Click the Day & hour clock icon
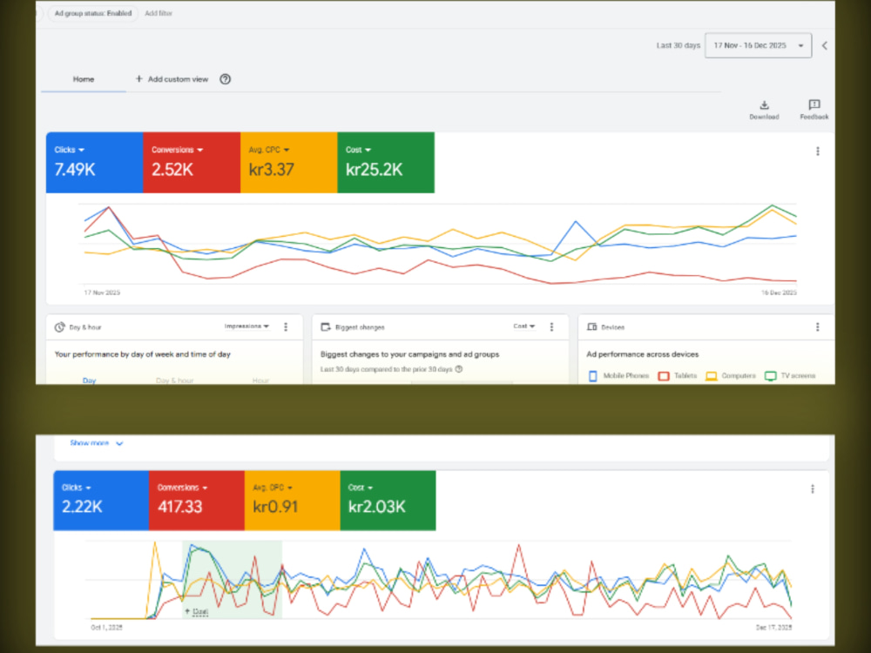Screen dimensions: 871x653 click(59, 327)
